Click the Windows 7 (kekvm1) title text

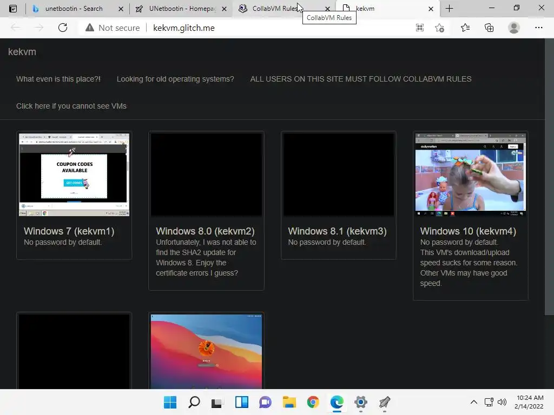tap(69, 231)
